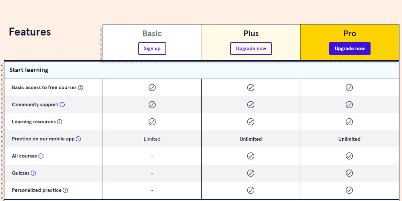Click the All courses info icon
This screenshot has height=201, width=402.
pyautogui.click(x=41, y=156)
